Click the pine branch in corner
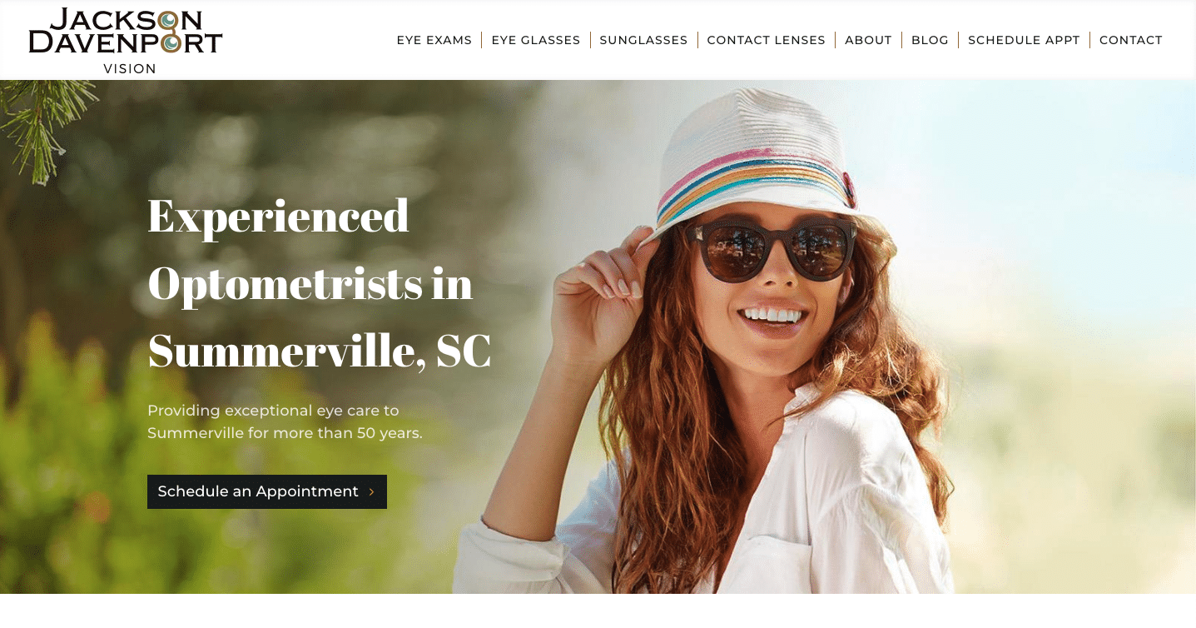This screenshot has width=1196, height=628. tap(46, 125)
